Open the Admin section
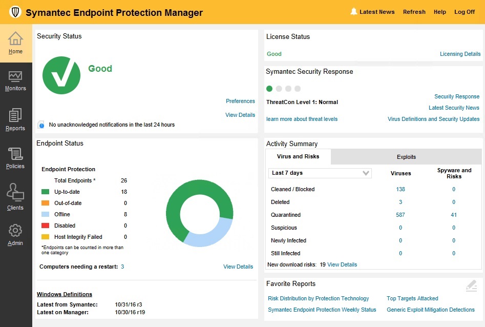485x327 pixels. coord(15,235)
